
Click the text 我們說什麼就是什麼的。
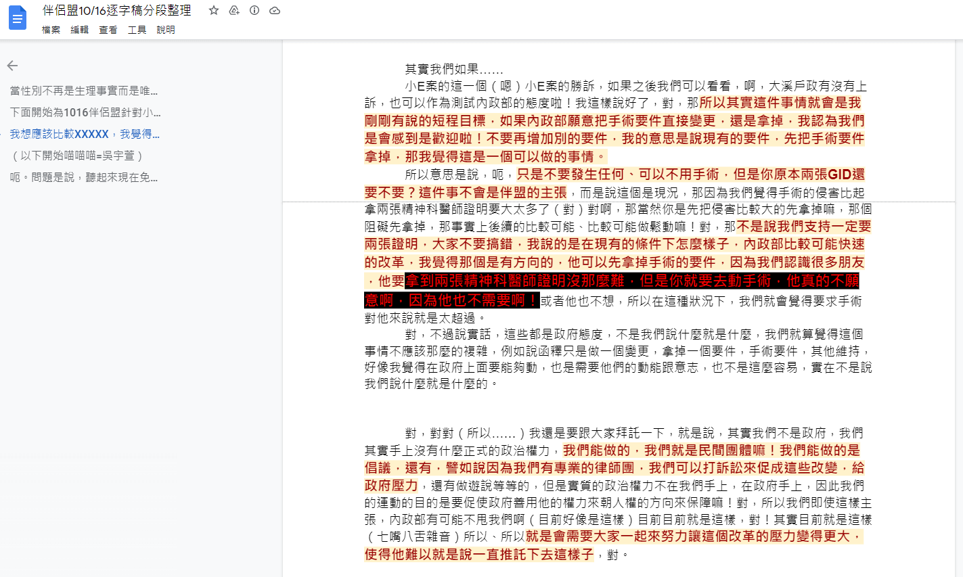coord(432,384)
